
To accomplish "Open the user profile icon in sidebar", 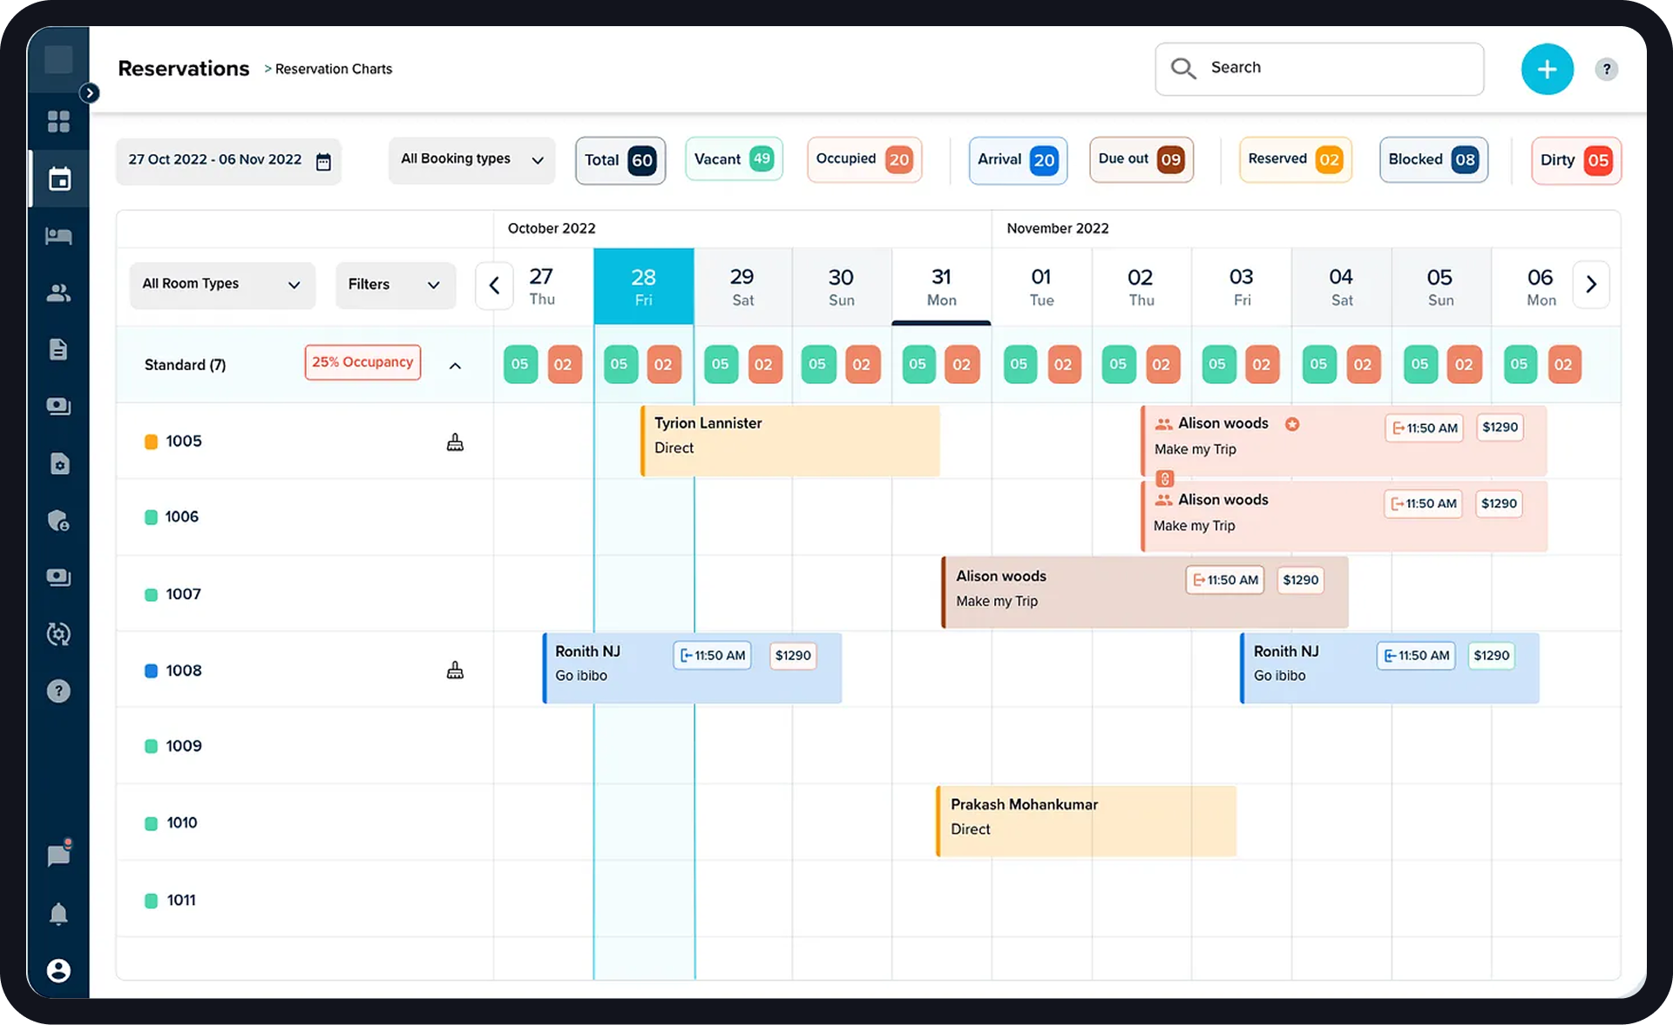I will [58, 970].
